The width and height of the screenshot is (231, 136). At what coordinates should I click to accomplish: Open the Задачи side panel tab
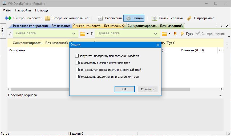3,31
